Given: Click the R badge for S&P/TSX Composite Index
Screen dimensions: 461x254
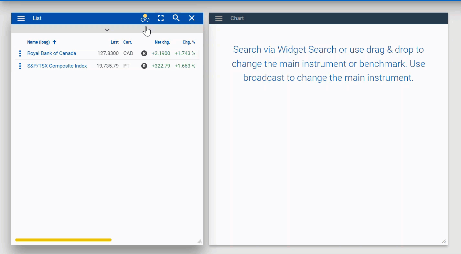Looking at the screenshot, I should [144, 66].
